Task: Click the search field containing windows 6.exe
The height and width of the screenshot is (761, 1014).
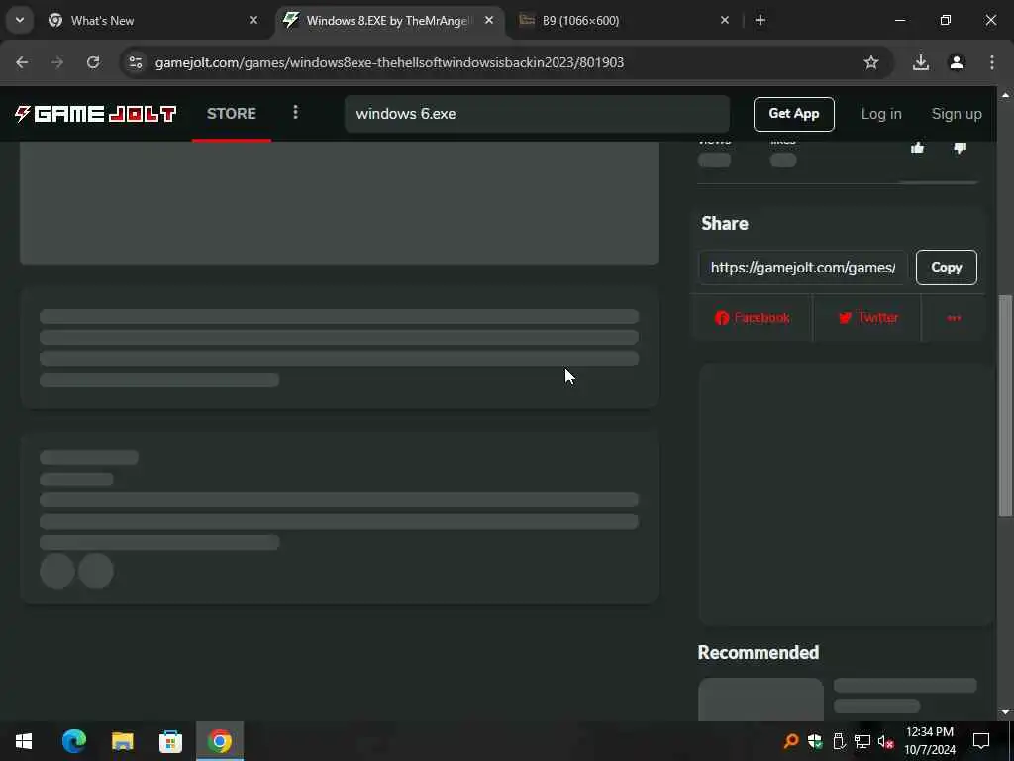Action: [537, 114]
